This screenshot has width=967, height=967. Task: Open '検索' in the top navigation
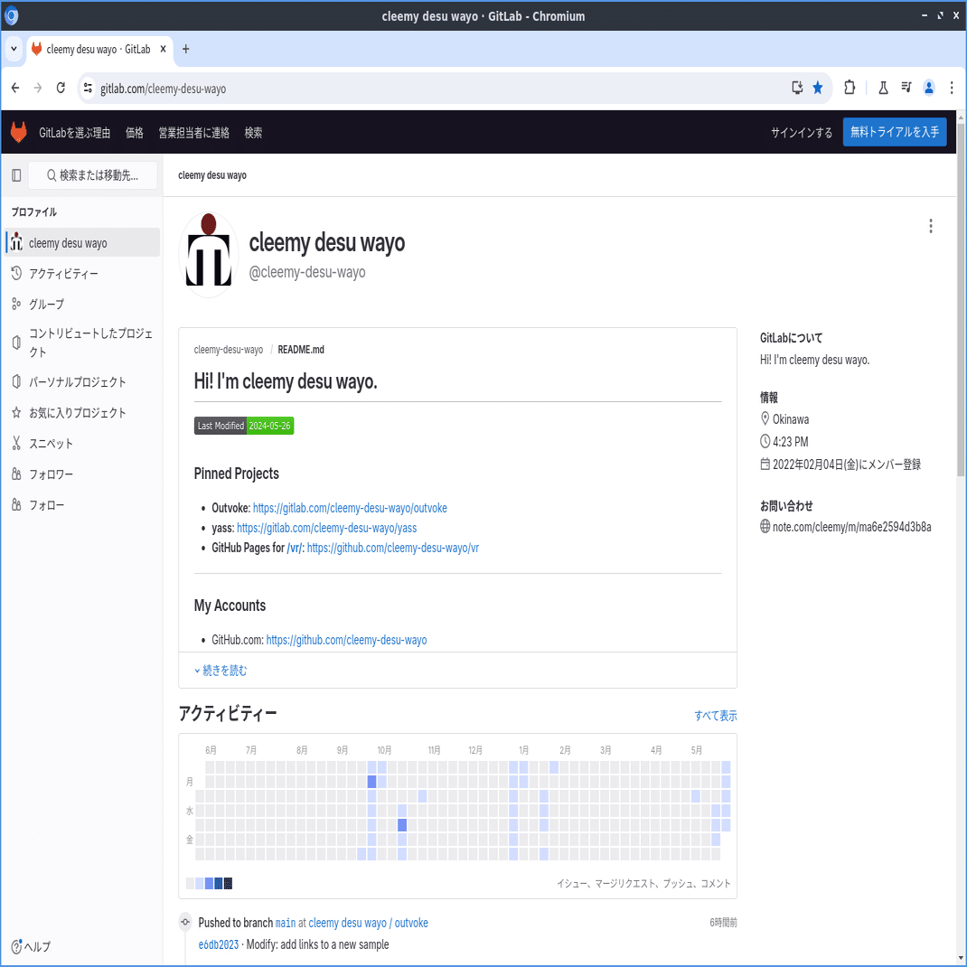pos(253,133)
